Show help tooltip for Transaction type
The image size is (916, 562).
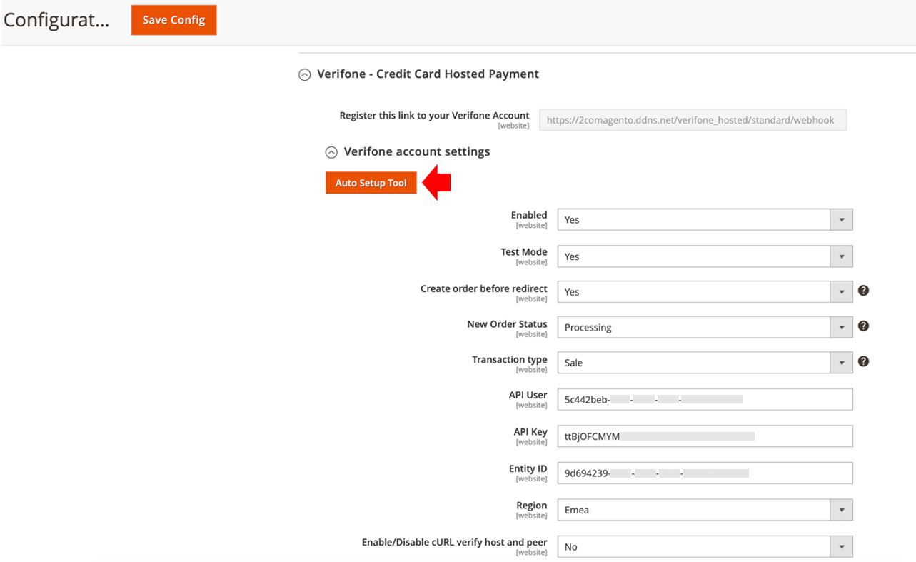(x=863, y=361)
